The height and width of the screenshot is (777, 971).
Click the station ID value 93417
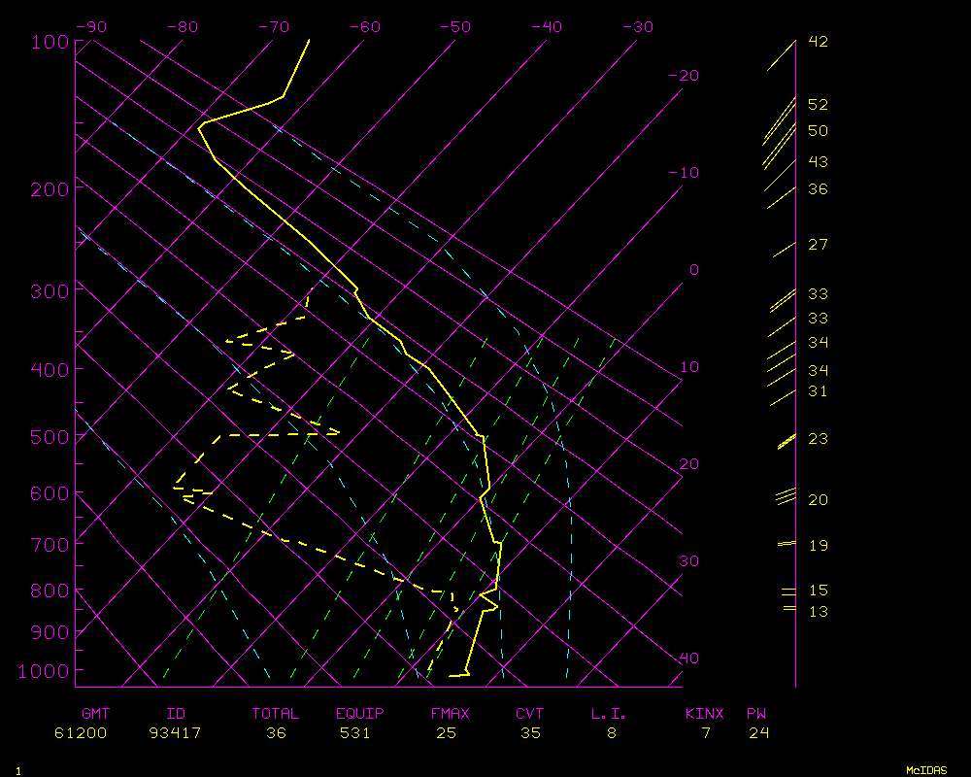[176, 732]
